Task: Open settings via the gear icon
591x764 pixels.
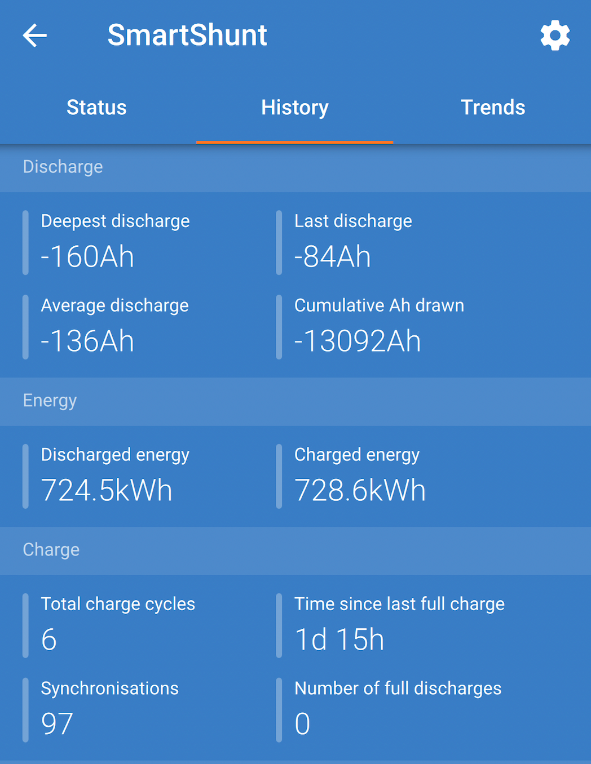Action: 555,35
